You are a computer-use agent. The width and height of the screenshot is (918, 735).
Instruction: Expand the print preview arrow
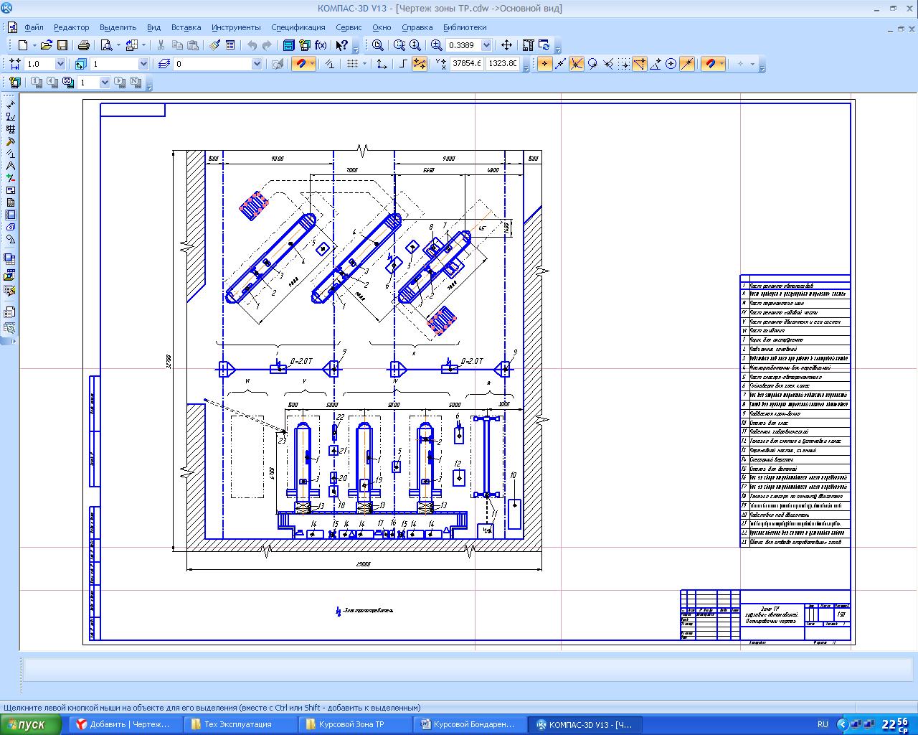click(118, 45)
